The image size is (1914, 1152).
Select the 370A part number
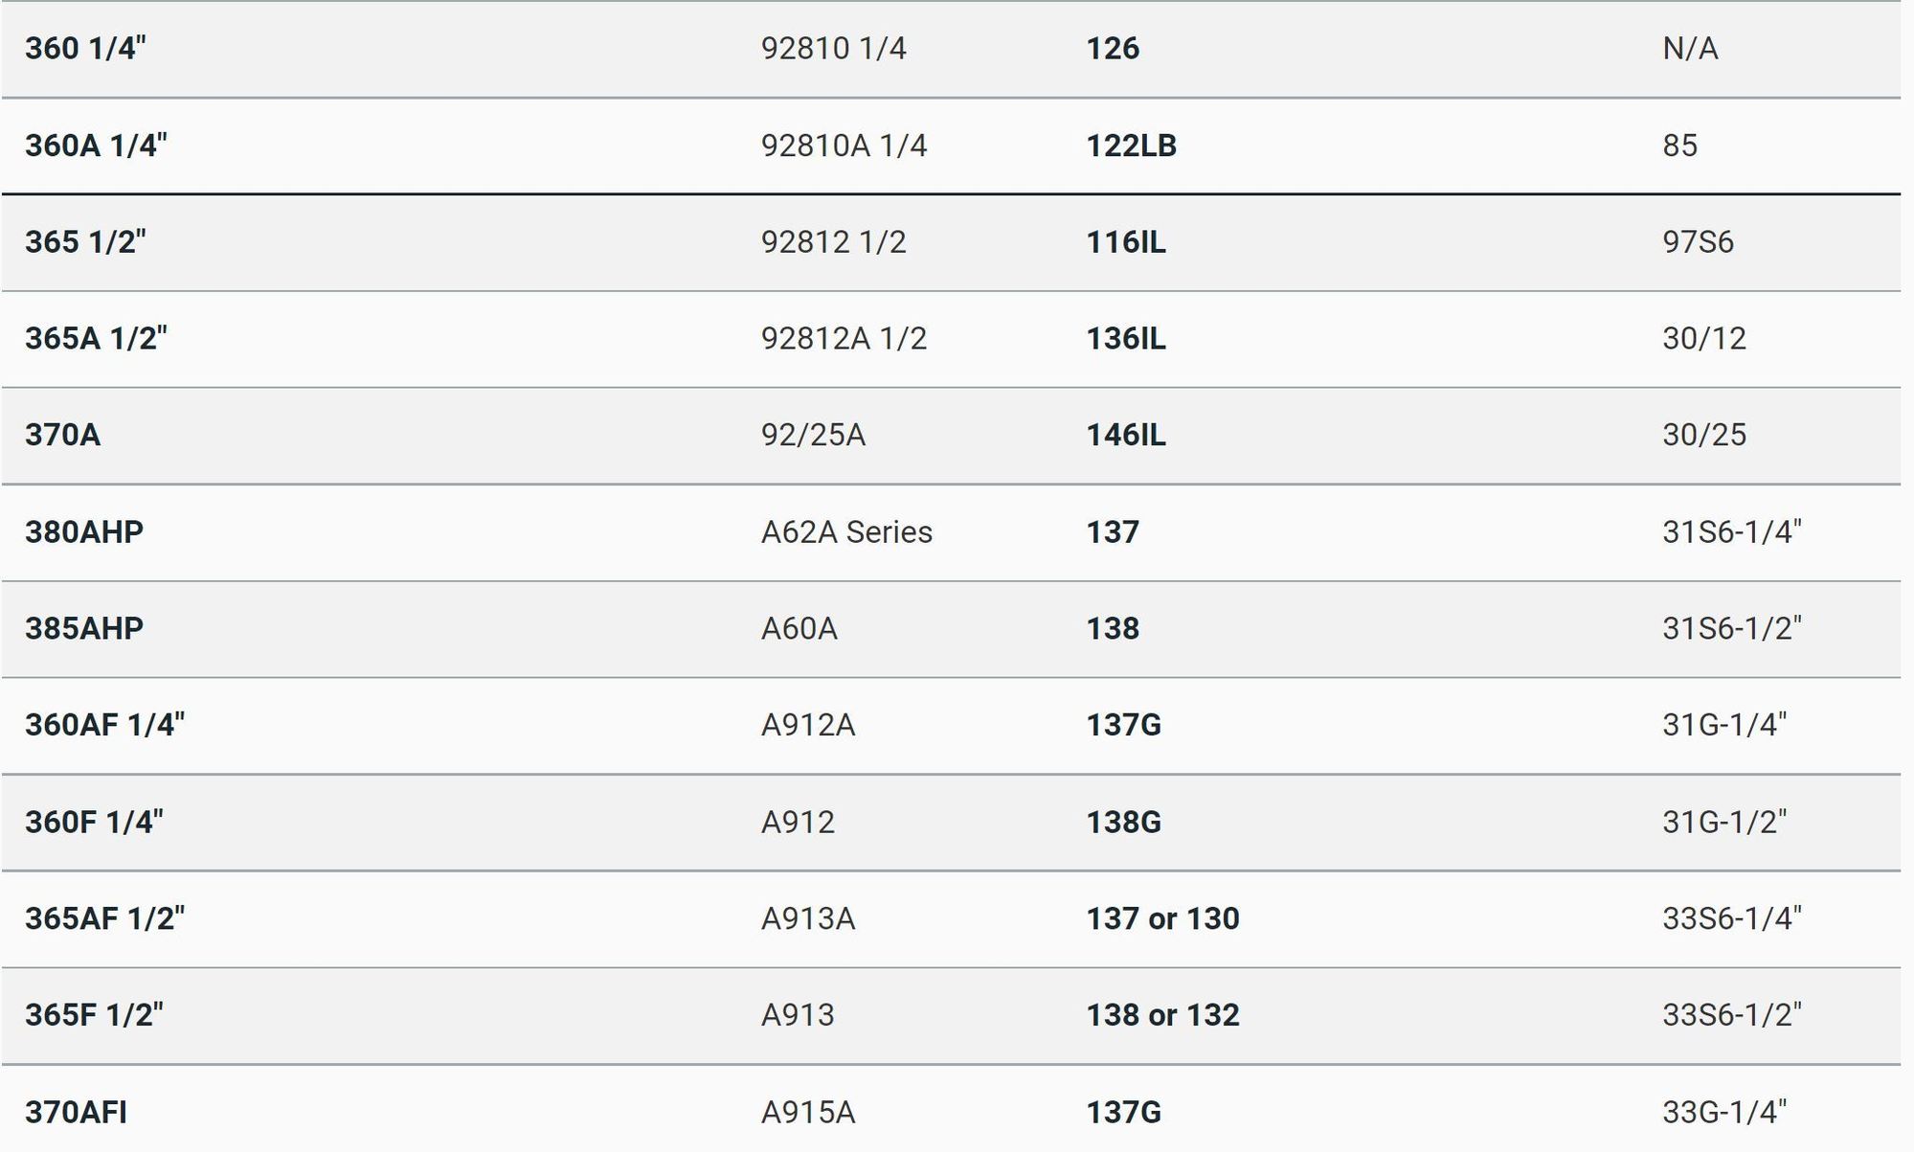(x=62, y=436)
